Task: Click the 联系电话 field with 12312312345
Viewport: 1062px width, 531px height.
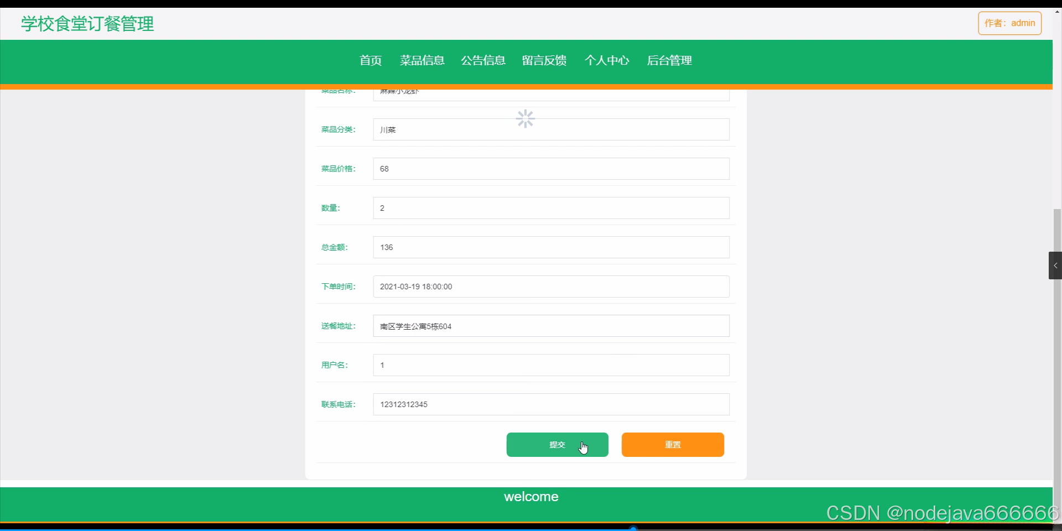Action: coord(551,404)
